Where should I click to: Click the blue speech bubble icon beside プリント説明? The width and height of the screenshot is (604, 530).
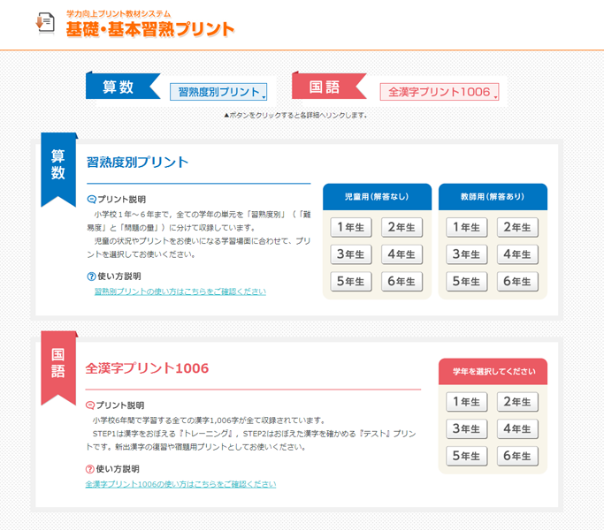click(91, 200)
